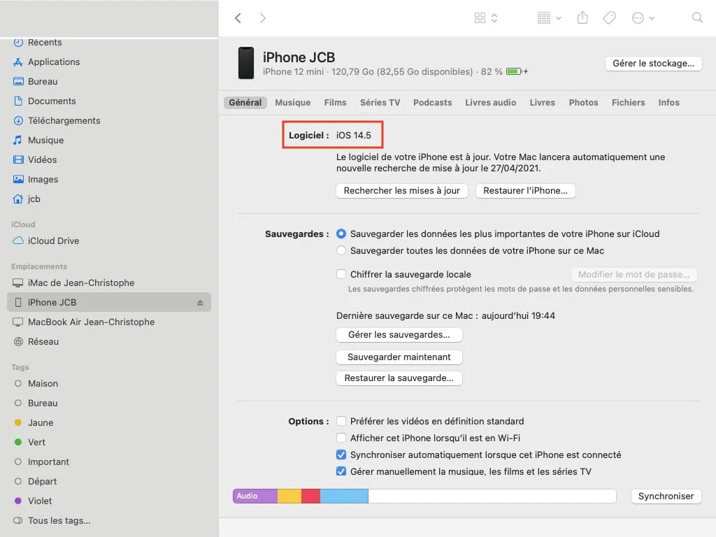Open the jcb home folder

coord(110,199)
